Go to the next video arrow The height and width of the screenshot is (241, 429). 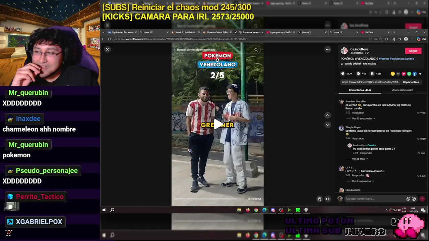tap(327, 125)
